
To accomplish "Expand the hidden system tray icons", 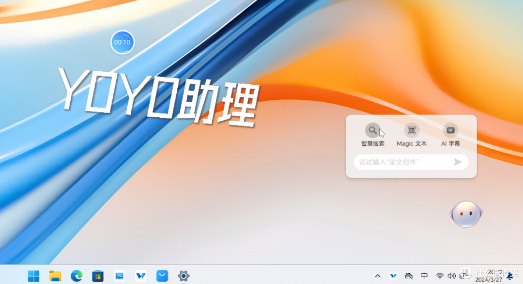I will (x=378, y=276).
